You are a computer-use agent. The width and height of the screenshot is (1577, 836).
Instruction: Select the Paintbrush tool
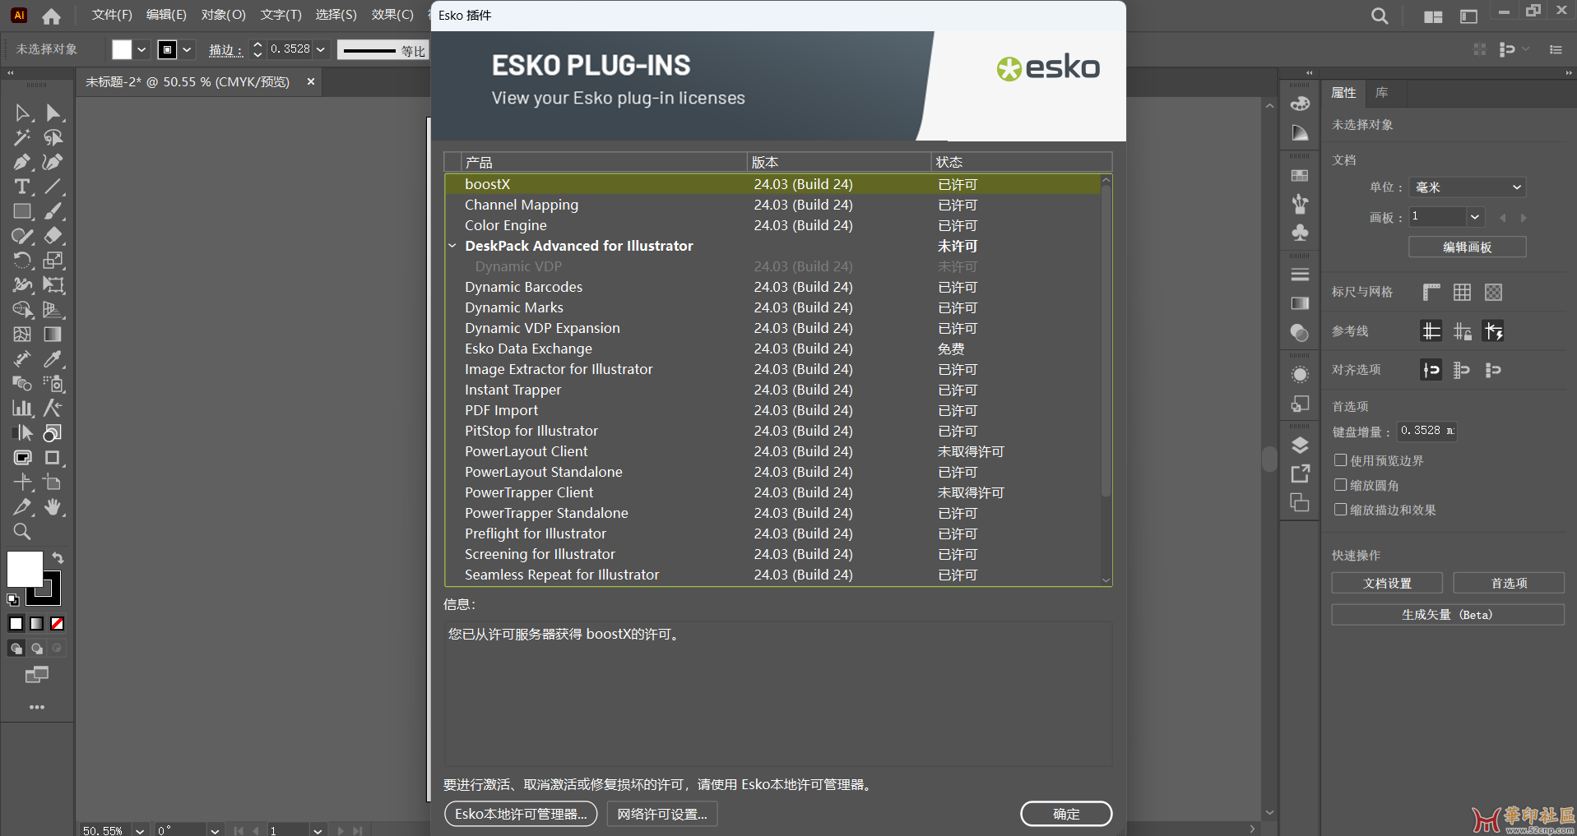[53, 211]
